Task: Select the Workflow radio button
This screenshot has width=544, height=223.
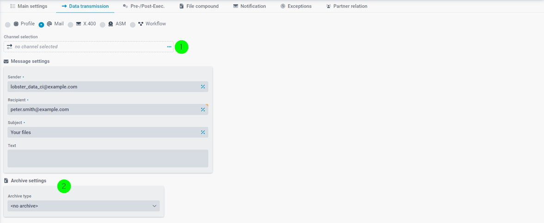Action: tap(132, 25)
